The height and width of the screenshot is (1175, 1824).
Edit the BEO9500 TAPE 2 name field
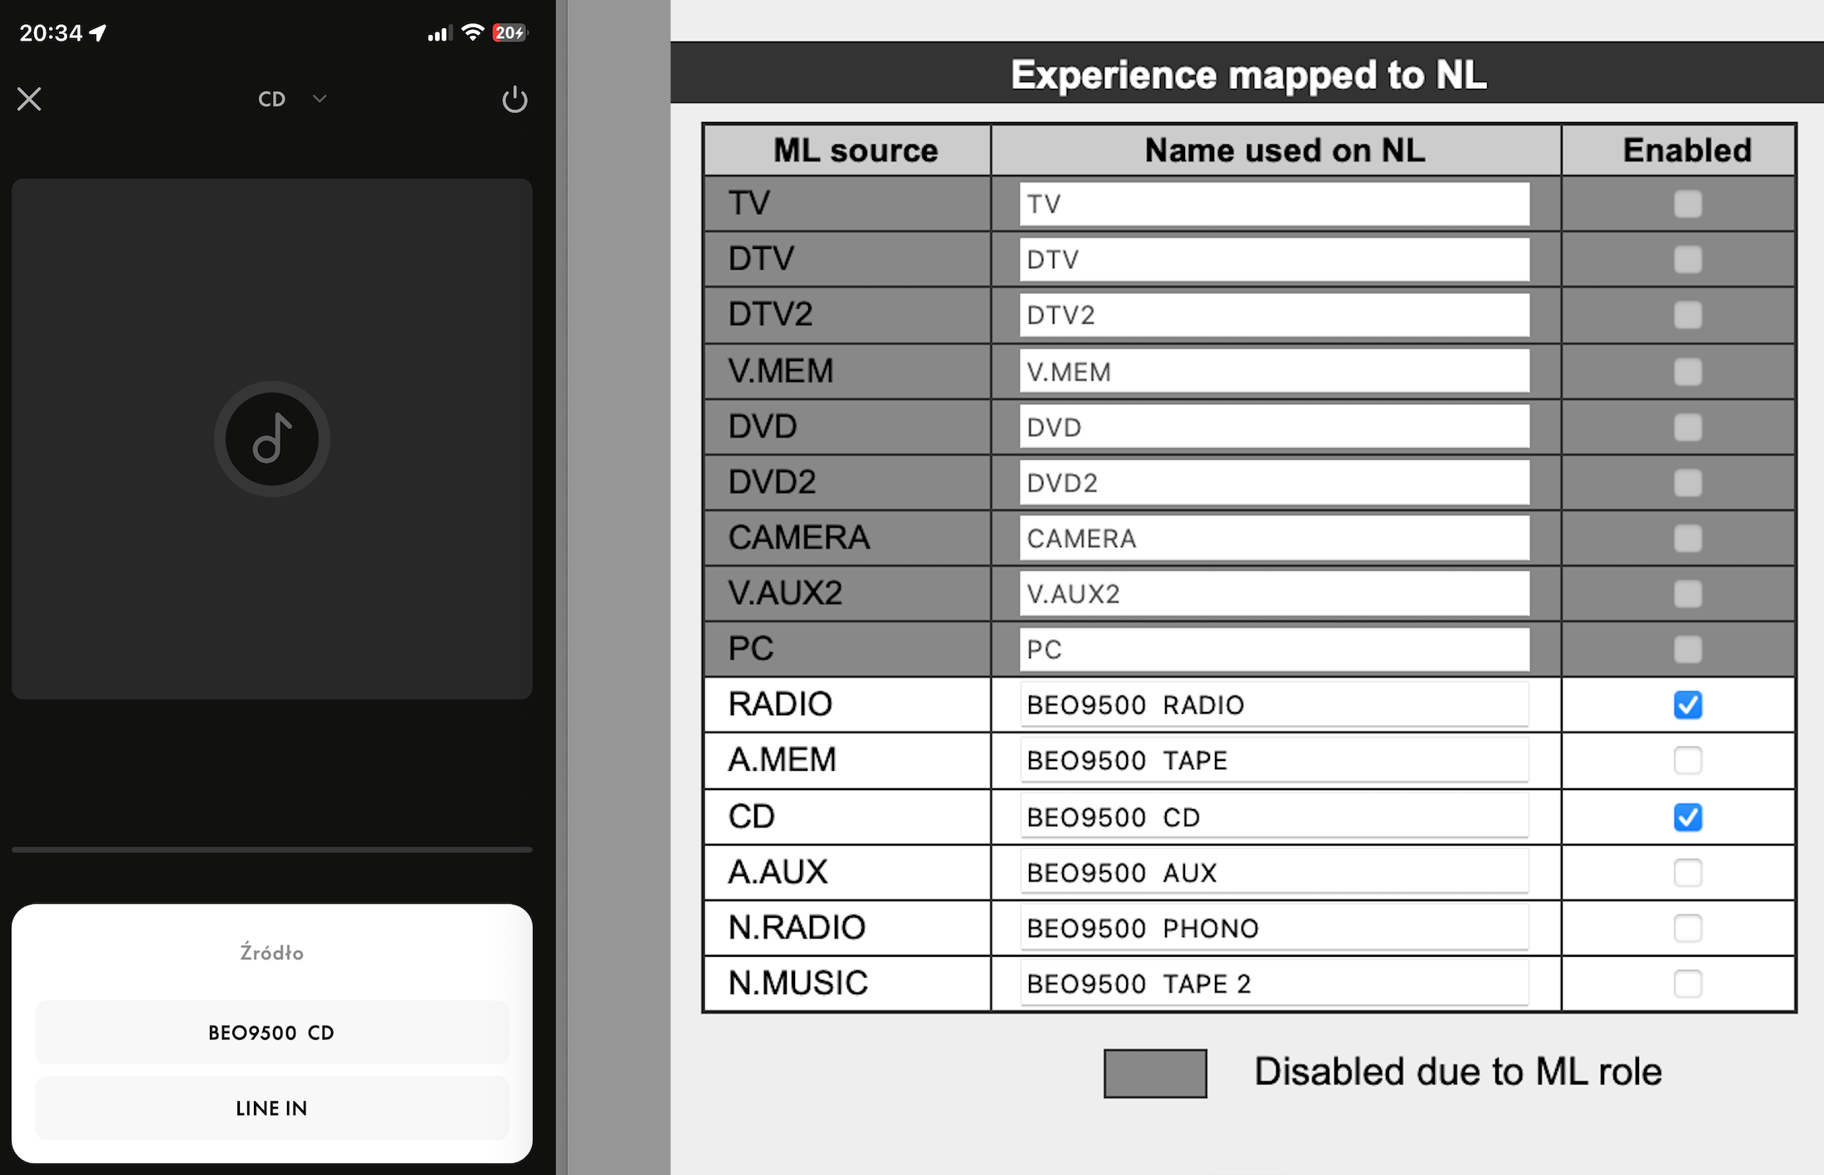point(1274,983)
